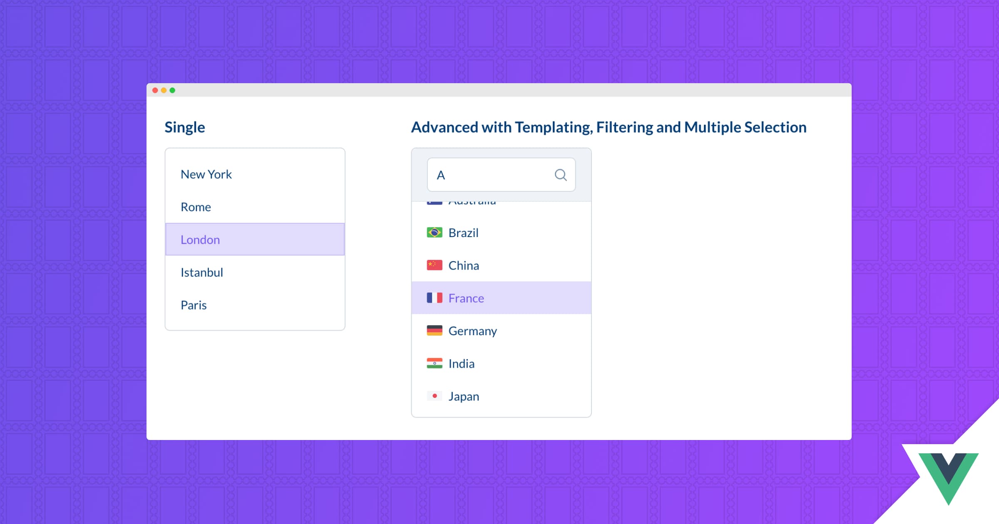Click the filter search input field
Viewport: 999px width, 524px height.
501,175
